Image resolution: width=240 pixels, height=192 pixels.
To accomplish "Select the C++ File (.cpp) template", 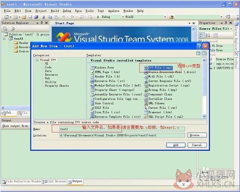I will [158, 68].
